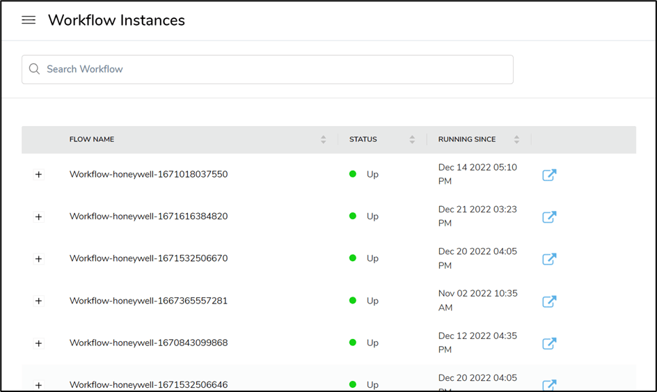Select flow name Workflow-honeywell-1671532506646
The image size is (657, 392).
[x=149, y=384]
